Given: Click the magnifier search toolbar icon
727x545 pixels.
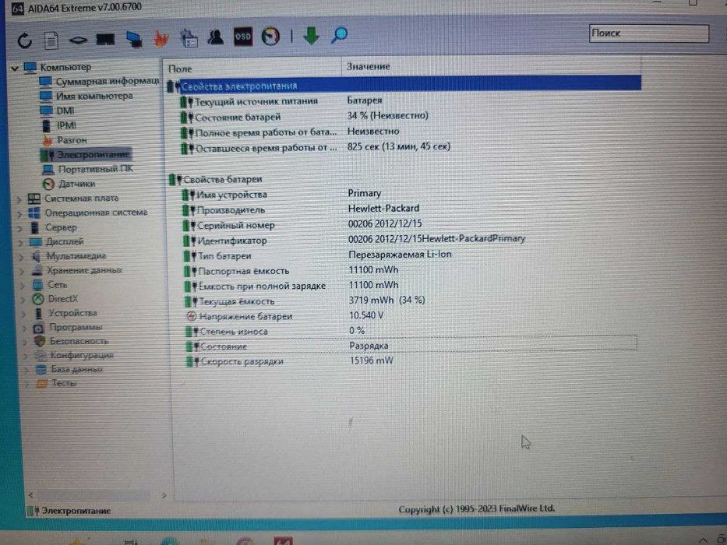Looking at the screenshot, I should click(x=340, y=35).
